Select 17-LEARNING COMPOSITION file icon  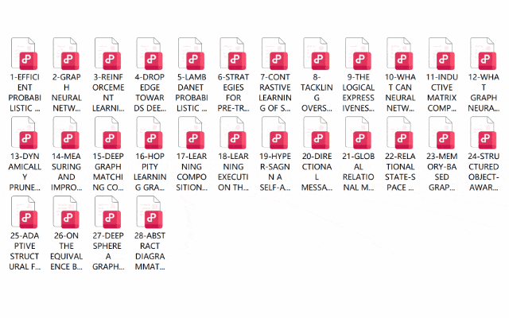pyautogui.click(x=191, y=133)
